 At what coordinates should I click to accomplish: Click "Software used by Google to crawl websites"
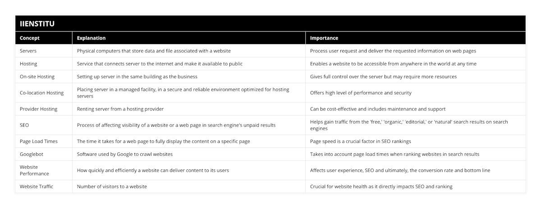click(125, 154)
